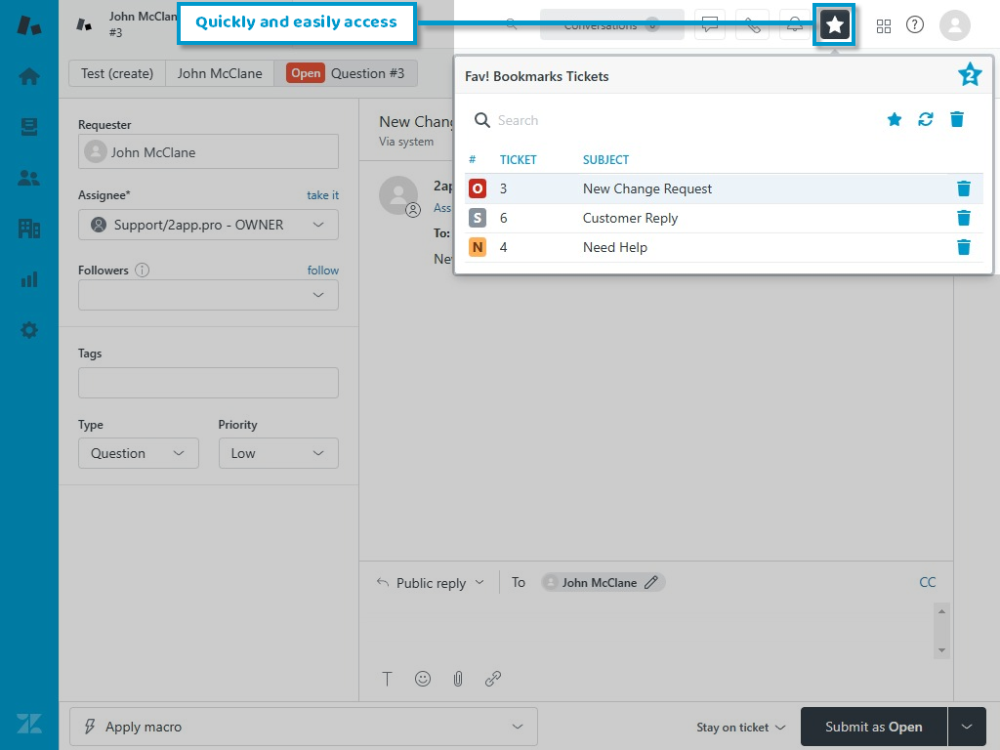Open Zendesk Home in sidebar
The width and height of the screenshot is (1000, 750).
pos(29,76)
